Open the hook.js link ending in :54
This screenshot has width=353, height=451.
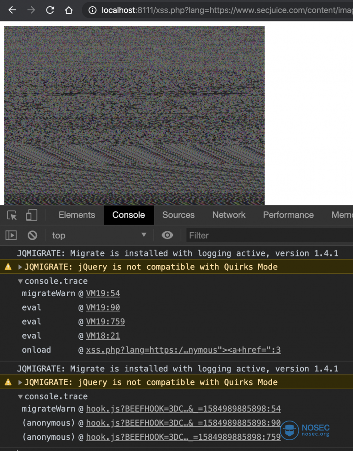[x=183, y=409]
